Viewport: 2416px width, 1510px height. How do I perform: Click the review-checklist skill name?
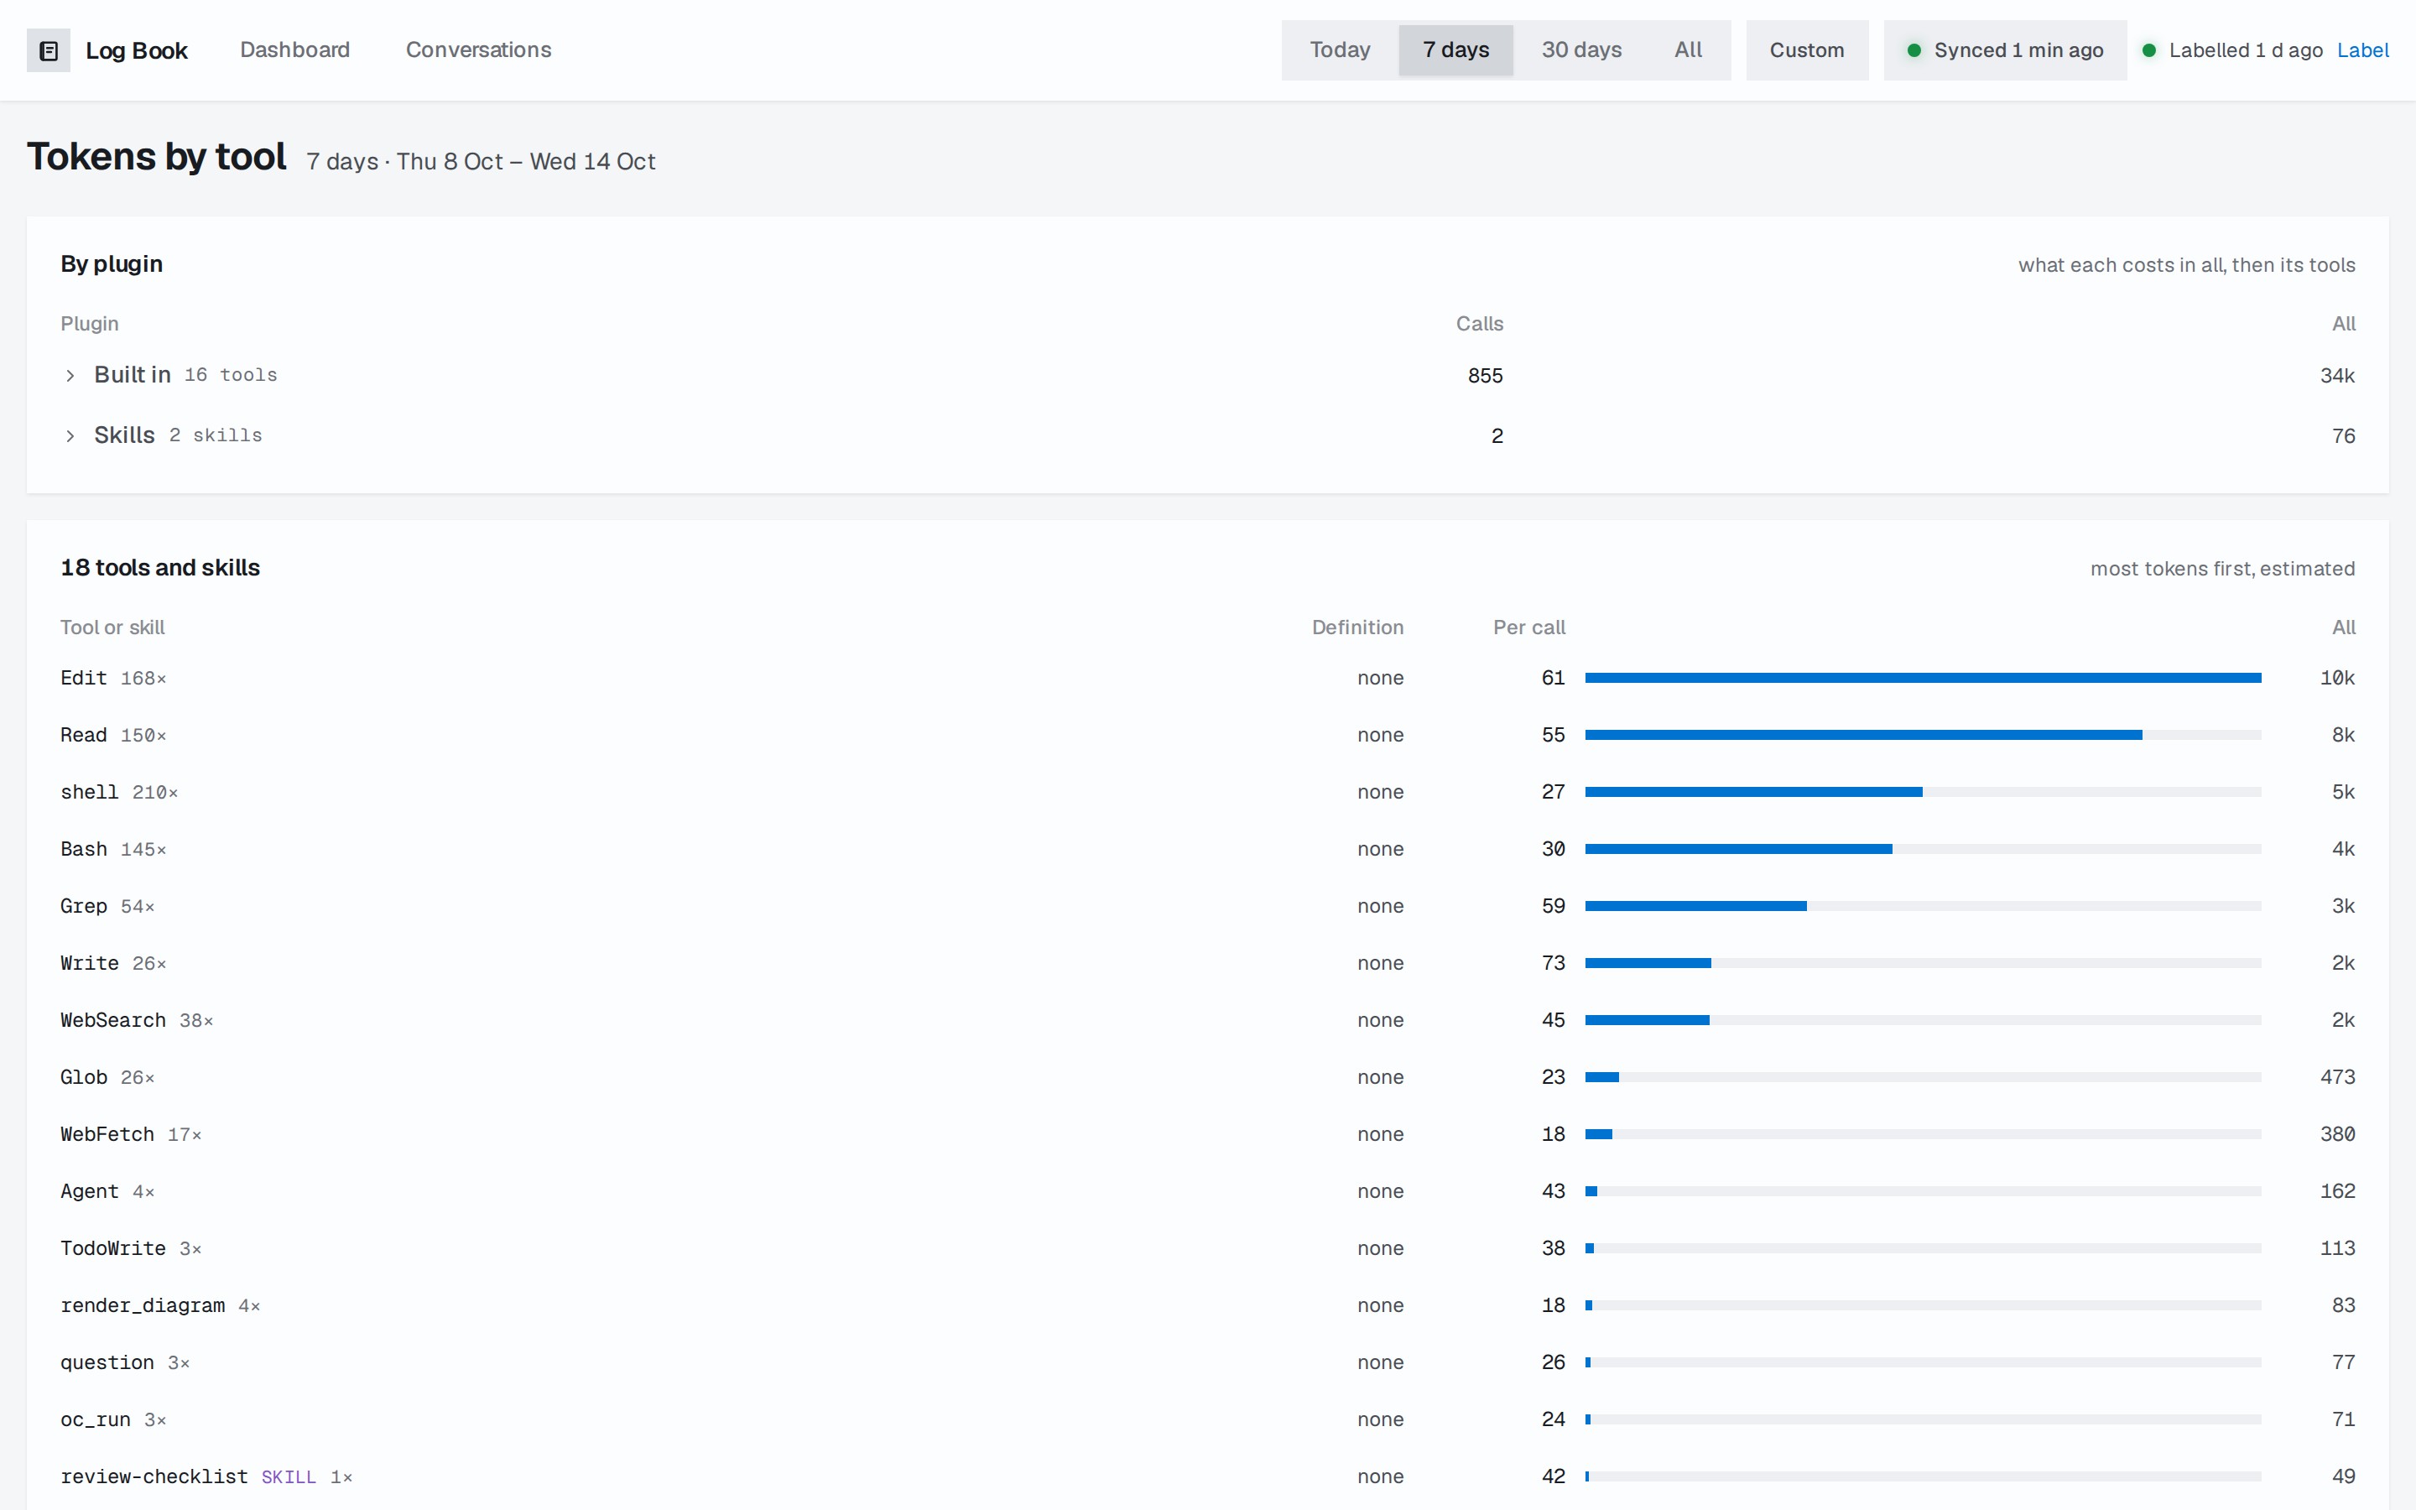(154, 1476)
